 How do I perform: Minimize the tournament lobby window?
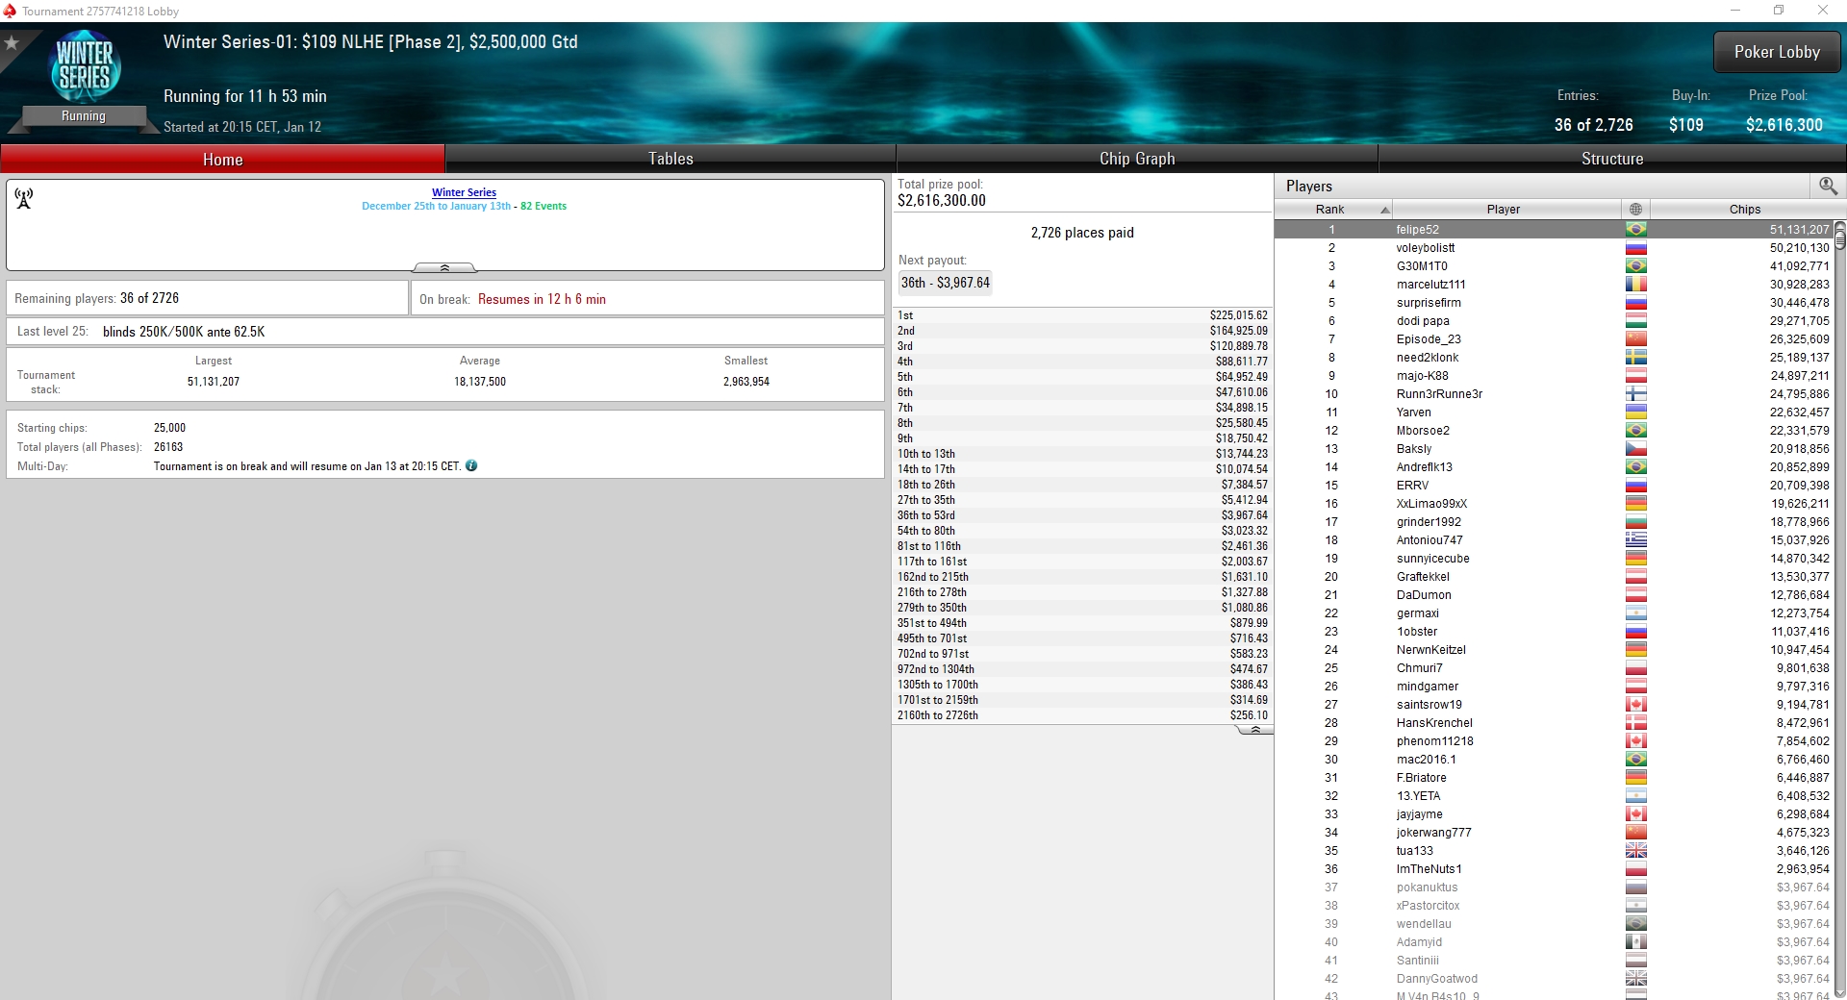click(1735, 11)
